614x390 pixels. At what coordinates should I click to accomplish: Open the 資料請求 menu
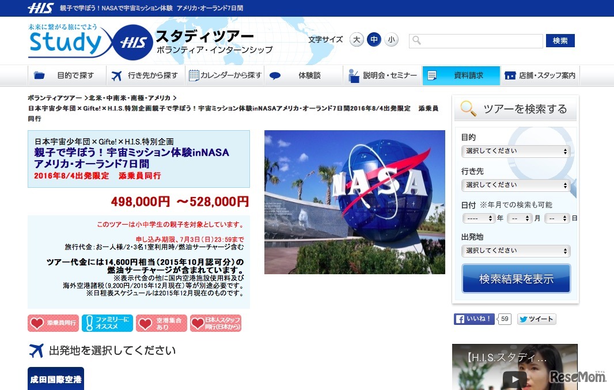(x=461, y=75)
